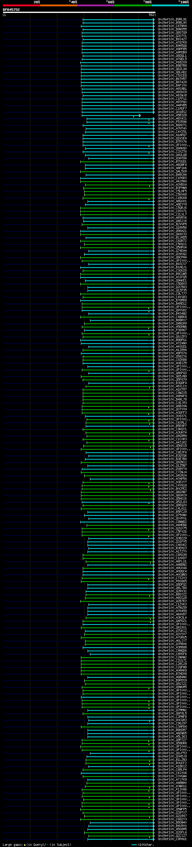Select the BP045752 query name
Viewport: 192px width, 847px height.
point(11,10)
